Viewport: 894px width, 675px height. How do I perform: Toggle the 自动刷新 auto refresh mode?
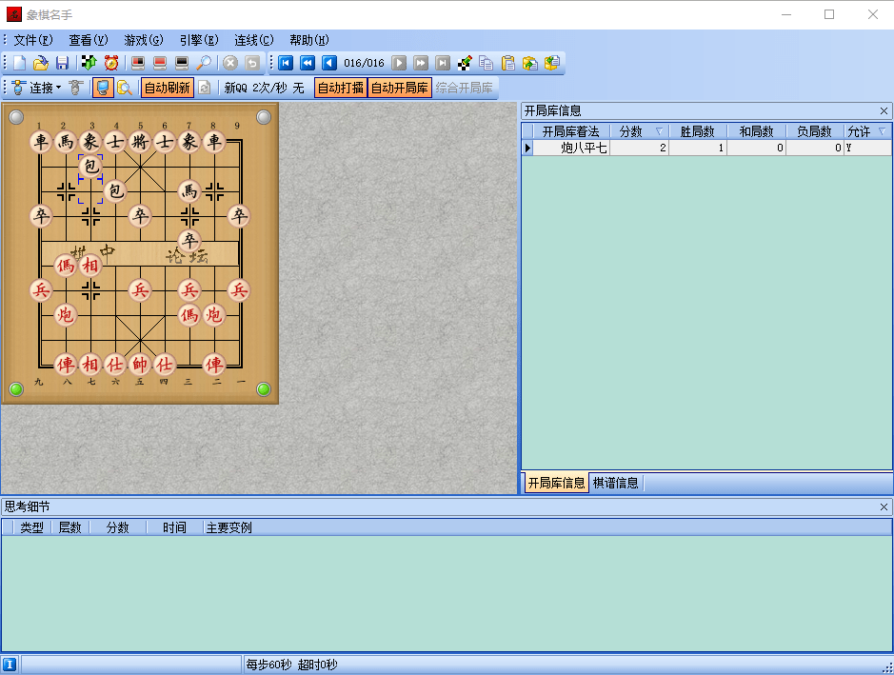click(x=167, y=87)
